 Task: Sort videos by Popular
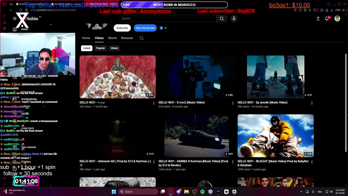(100, 48)
